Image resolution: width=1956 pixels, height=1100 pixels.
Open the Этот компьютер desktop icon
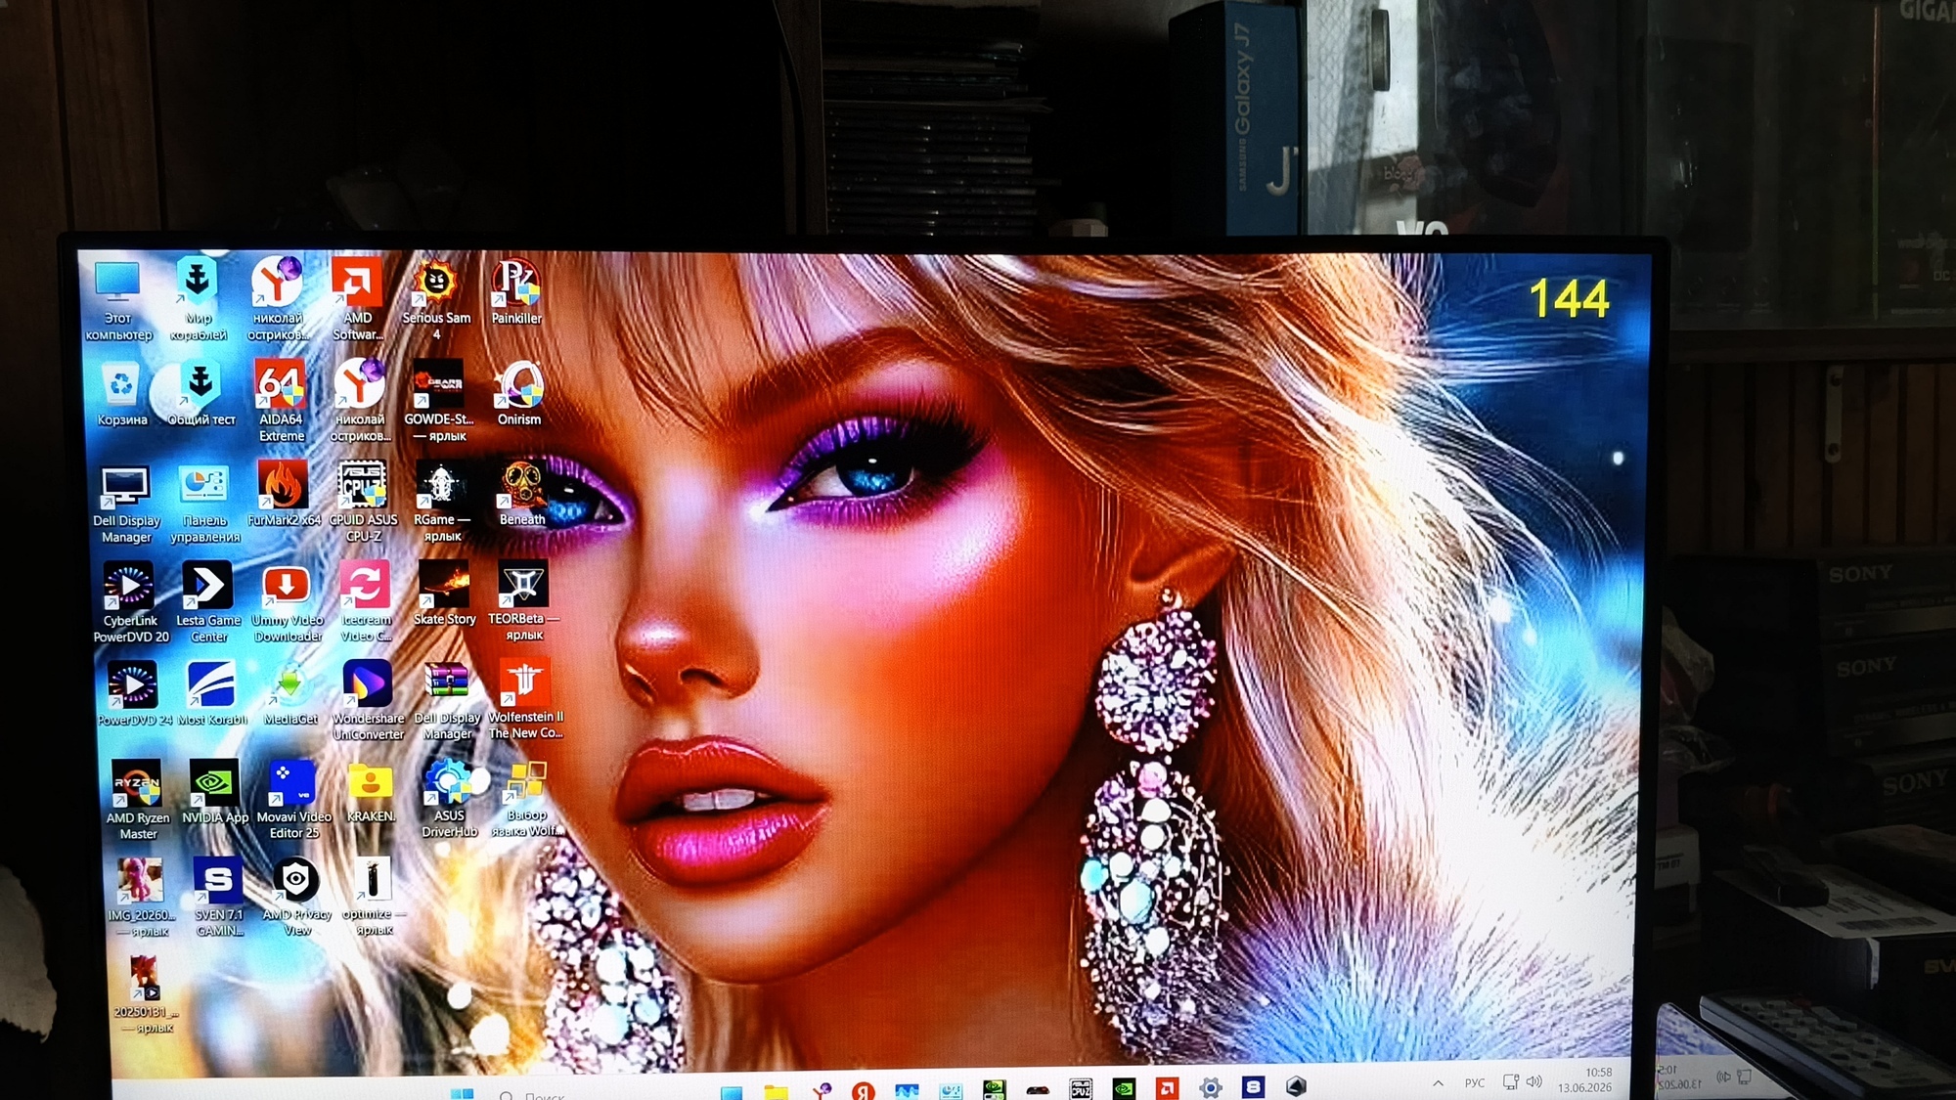click(118, 300)
